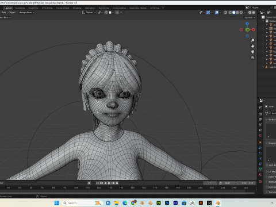
Task: Toggle viewport overlays display
Action: click(x=217, y=13)
